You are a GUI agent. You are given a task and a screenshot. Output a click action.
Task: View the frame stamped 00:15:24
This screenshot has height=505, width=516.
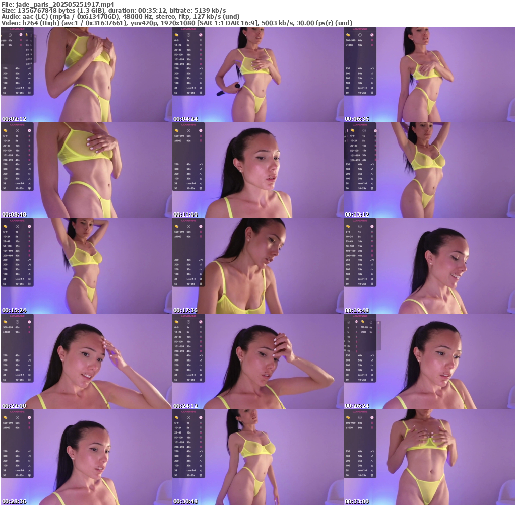(x=86, y=266)
